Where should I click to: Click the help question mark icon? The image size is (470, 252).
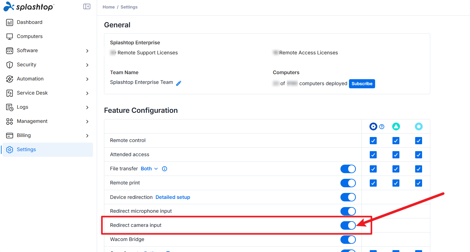[382, 127]
